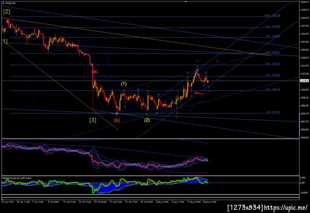Select the red arrow object on chart
The image size is (310, 213).
coord(199,93)
